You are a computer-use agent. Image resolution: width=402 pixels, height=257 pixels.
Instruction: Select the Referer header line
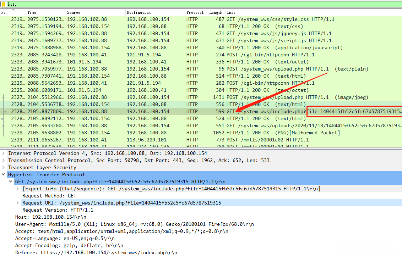click(96, 253)
